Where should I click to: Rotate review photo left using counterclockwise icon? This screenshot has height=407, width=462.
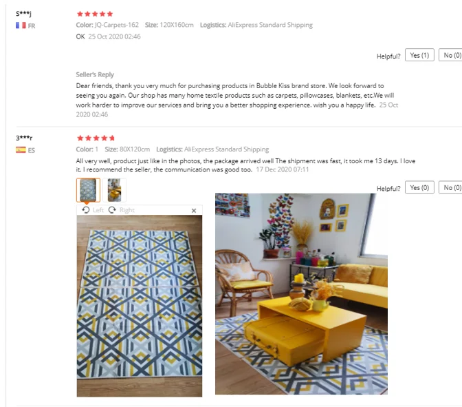pos(86,210)
